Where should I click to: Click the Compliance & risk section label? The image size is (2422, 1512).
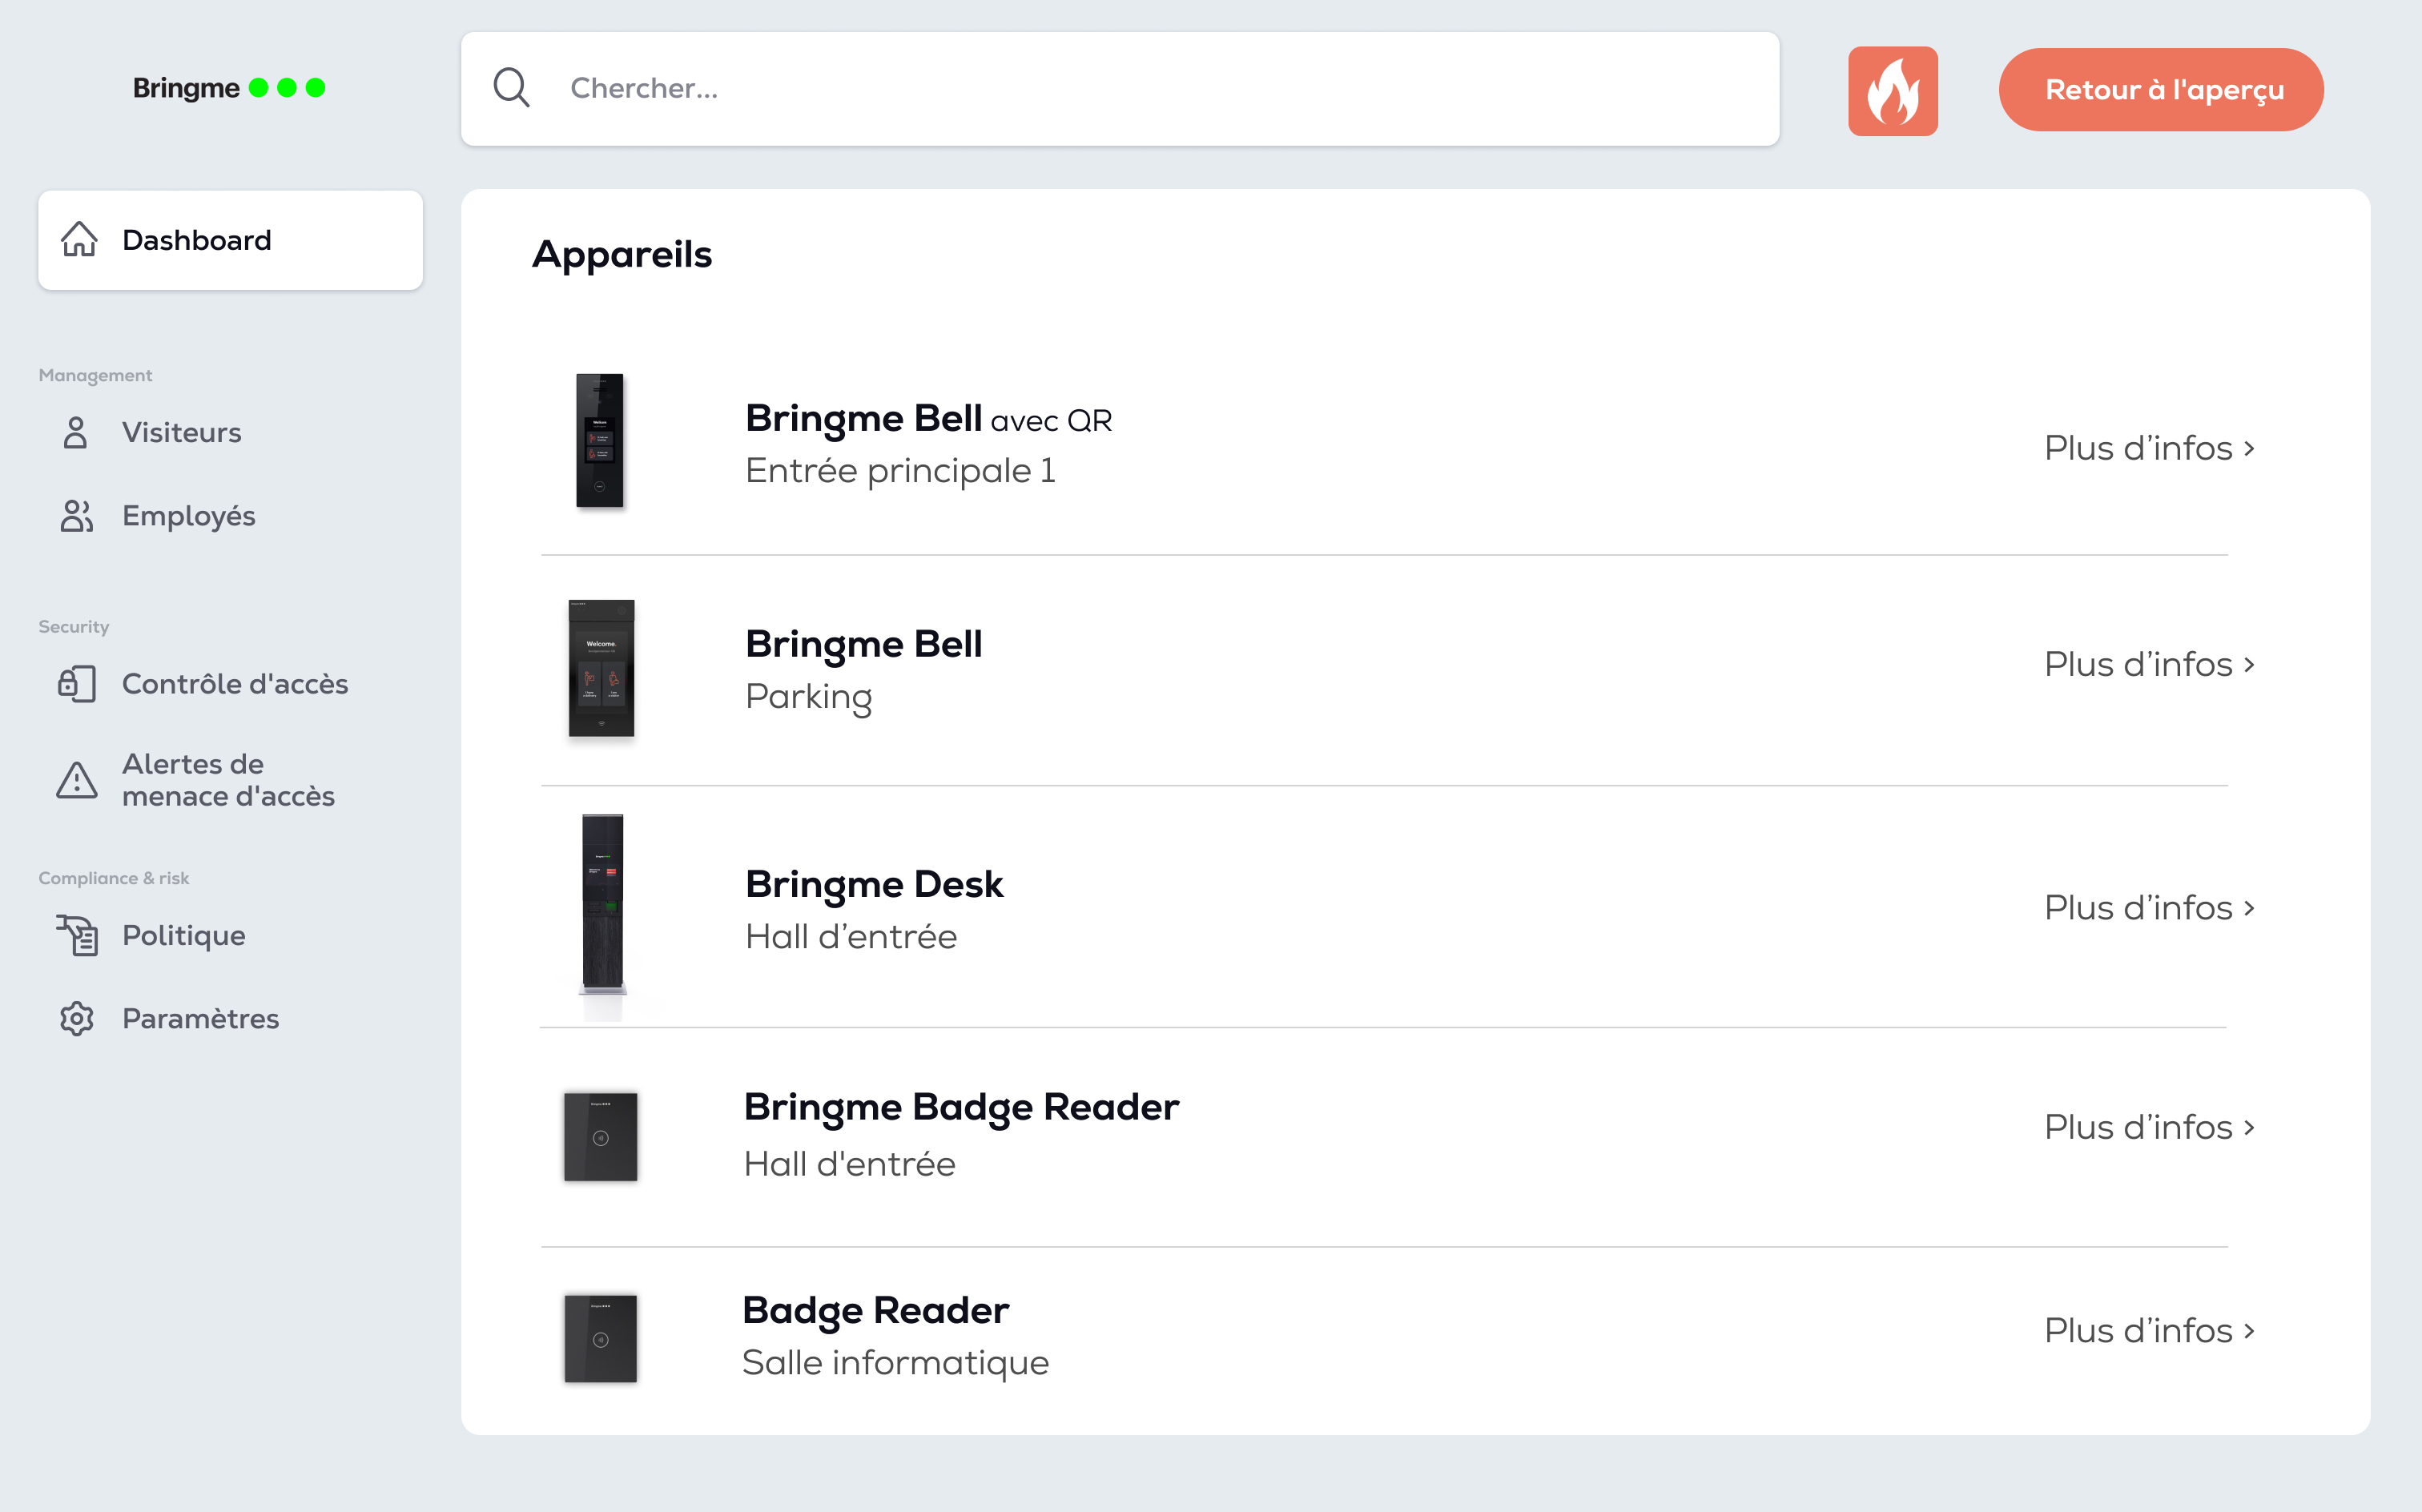113,878
